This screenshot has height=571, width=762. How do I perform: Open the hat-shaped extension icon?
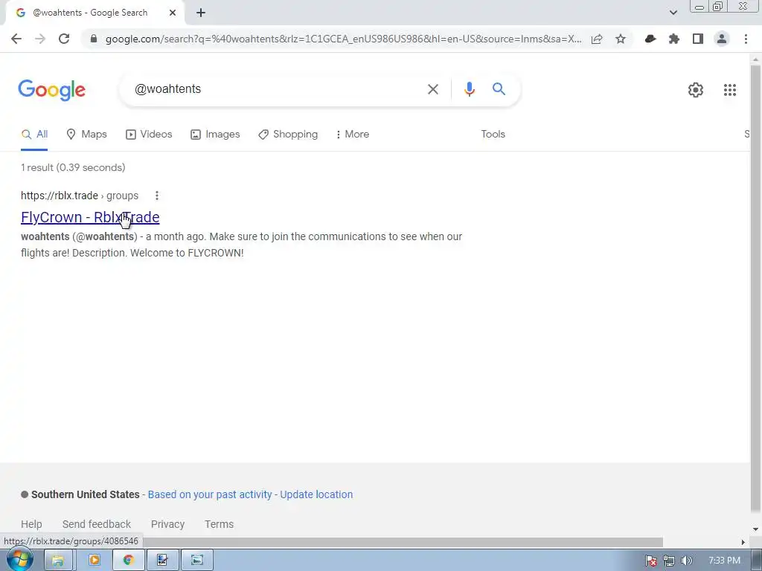650,39
